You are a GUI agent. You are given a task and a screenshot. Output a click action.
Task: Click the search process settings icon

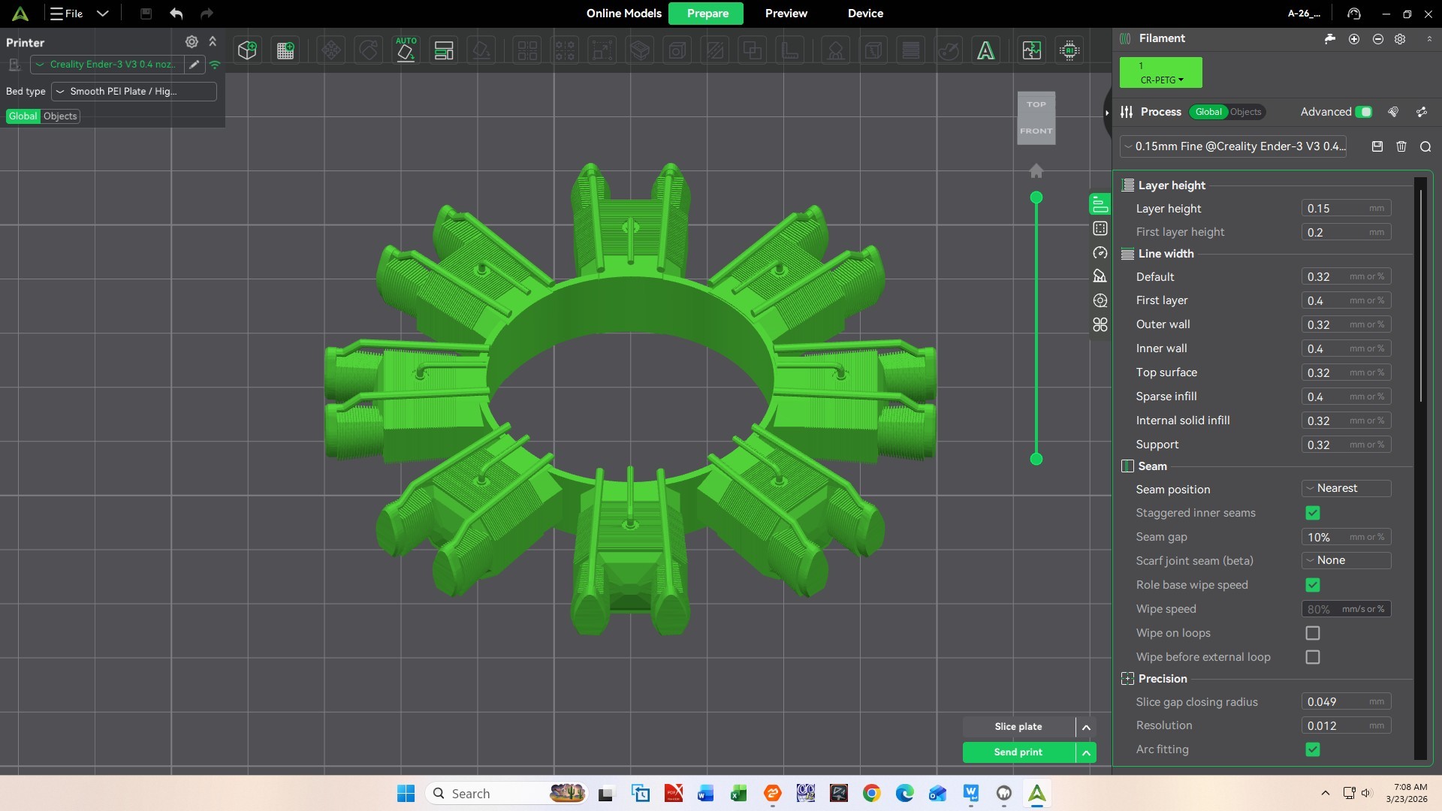1425,147
